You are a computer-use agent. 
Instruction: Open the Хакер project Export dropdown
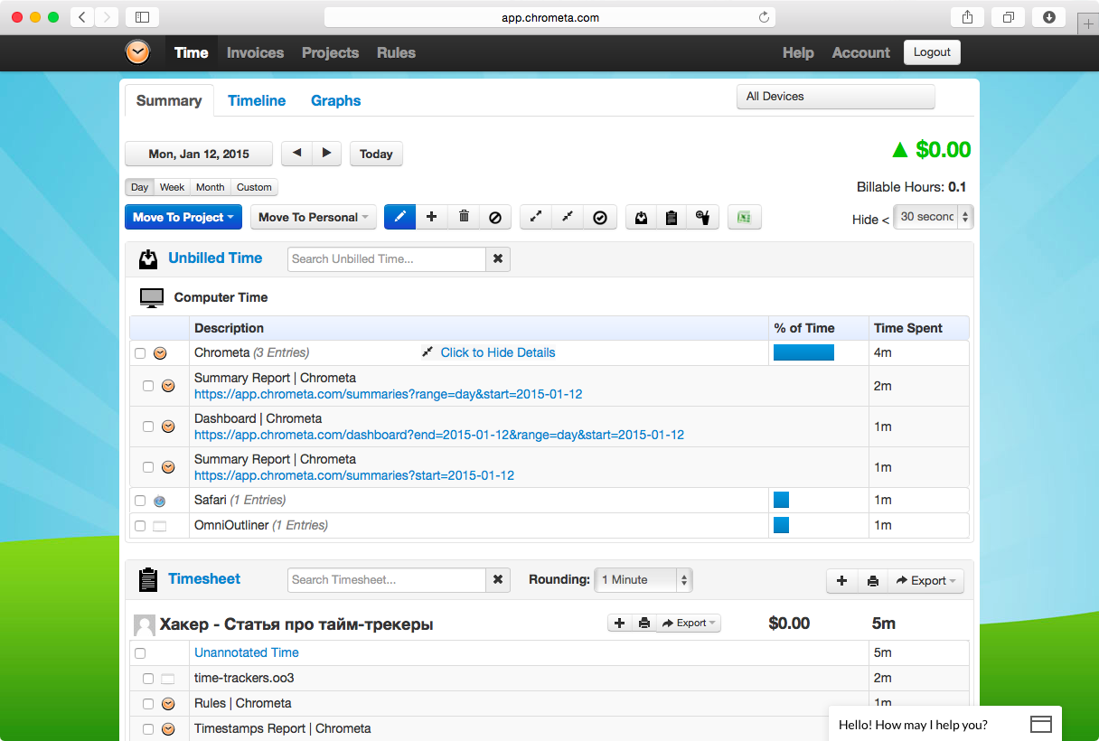click(689, 623)
